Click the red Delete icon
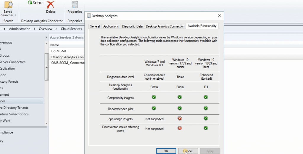Viewport: 303px width, 154px height. click(51, 5)
